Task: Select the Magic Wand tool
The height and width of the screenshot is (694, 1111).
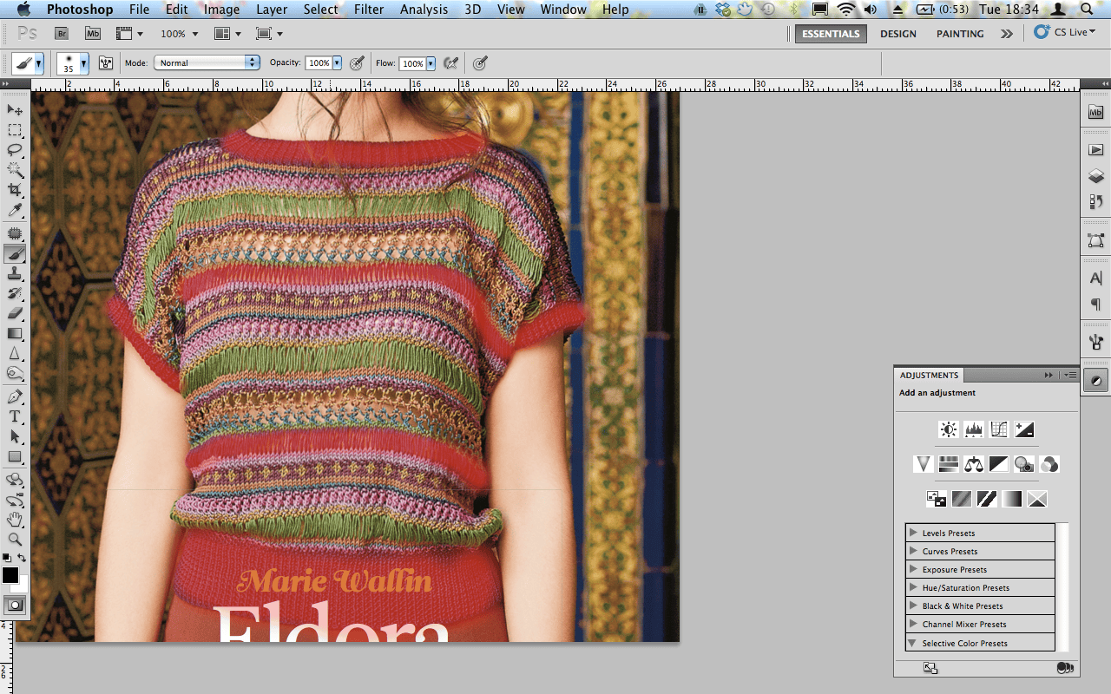Action: pos(15,170)
